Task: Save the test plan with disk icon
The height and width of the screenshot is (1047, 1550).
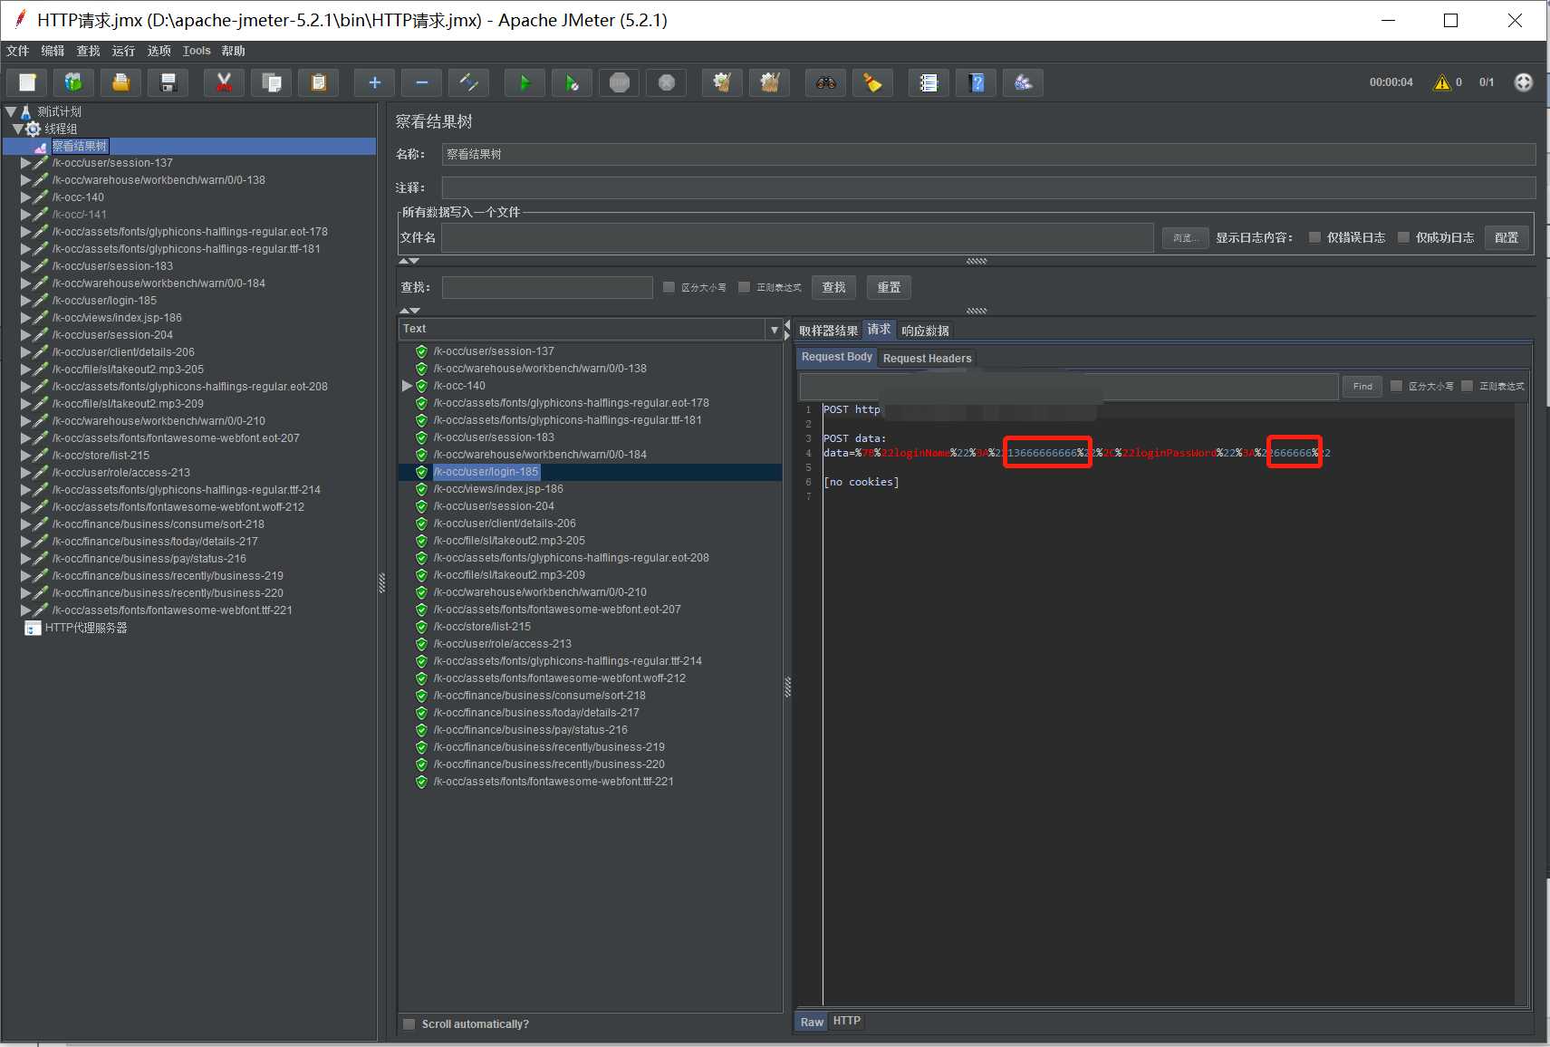Action: (168, 82)
